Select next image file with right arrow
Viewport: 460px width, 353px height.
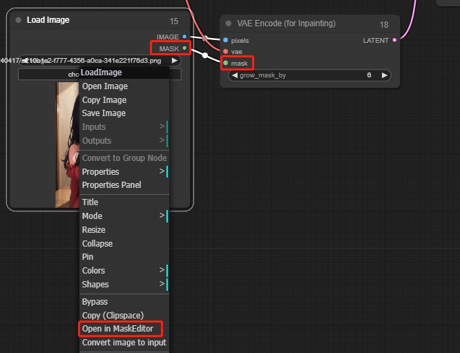[x=175, y=61]
